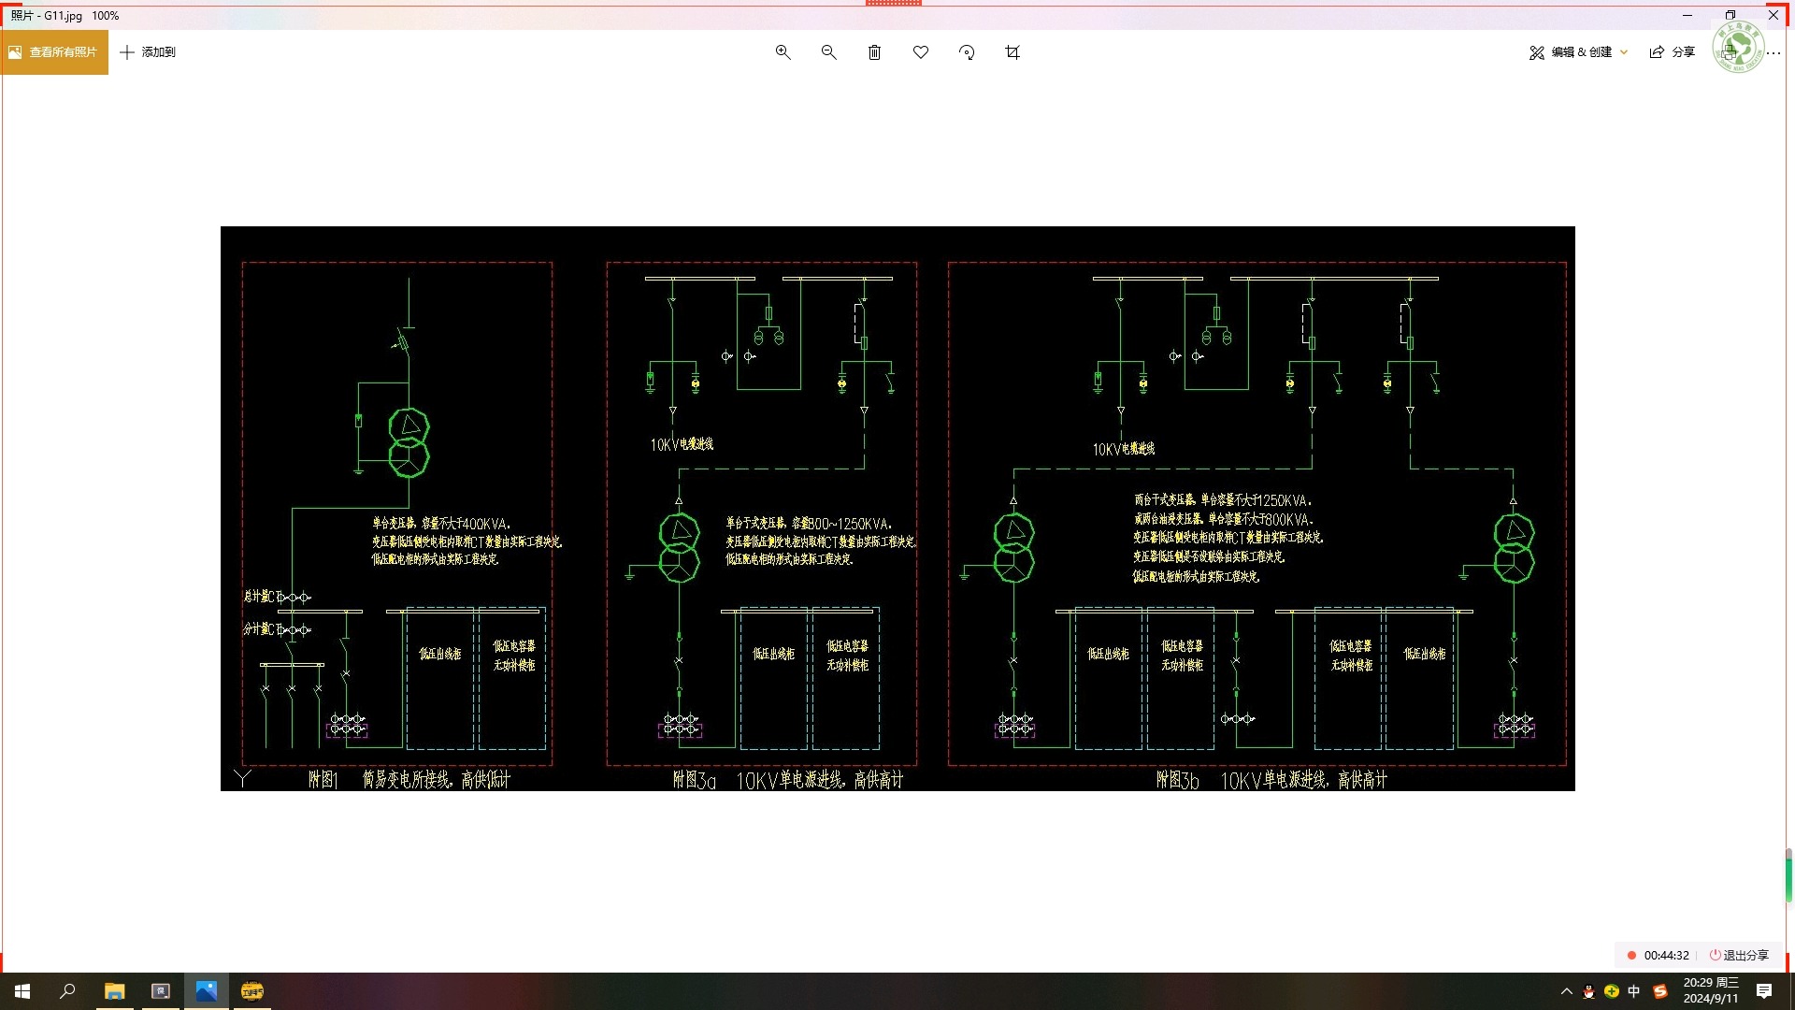Screen dimensions: 1795x1010
Task: Click the green tray icon
Action: click(1612, 991)
